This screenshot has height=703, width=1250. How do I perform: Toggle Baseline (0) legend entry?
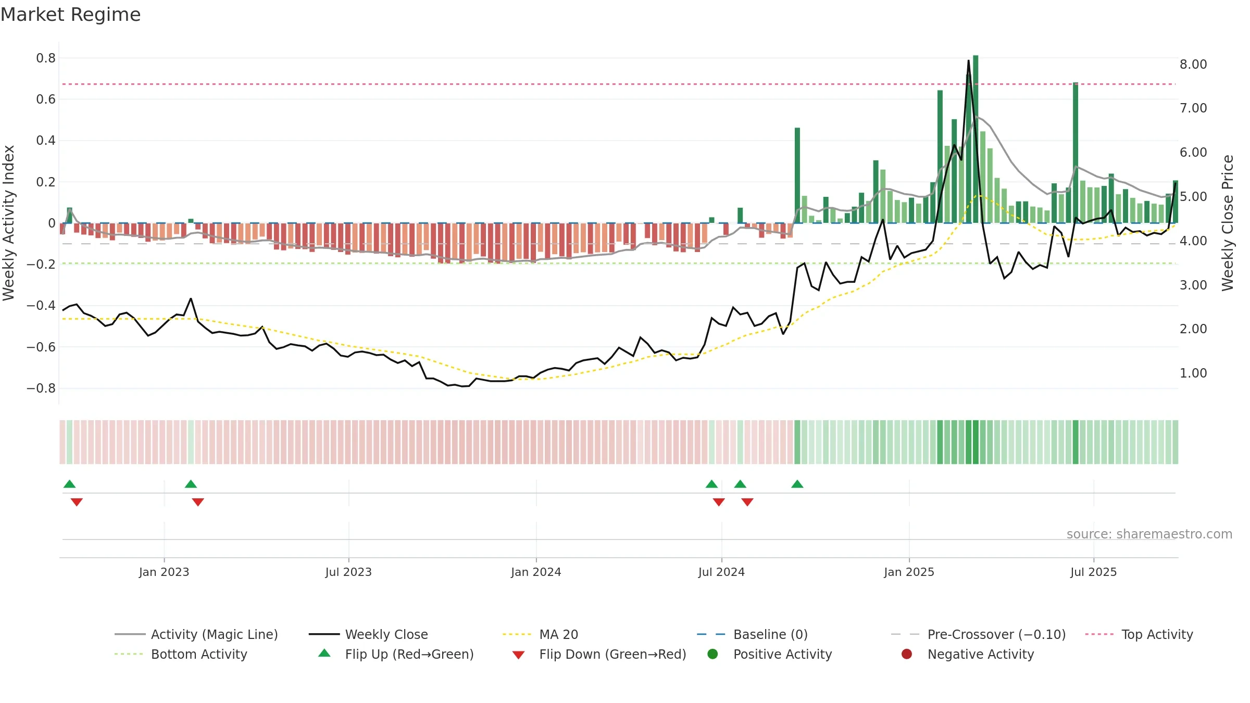(x=752, y=634)
